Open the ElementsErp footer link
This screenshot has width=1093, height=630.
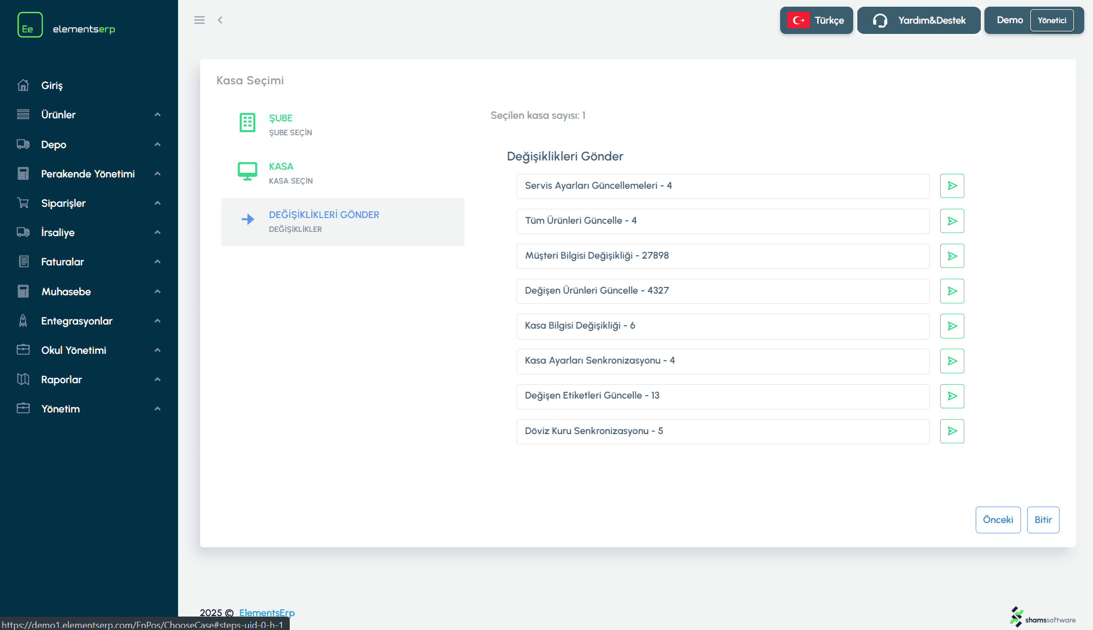coord(267,613)
